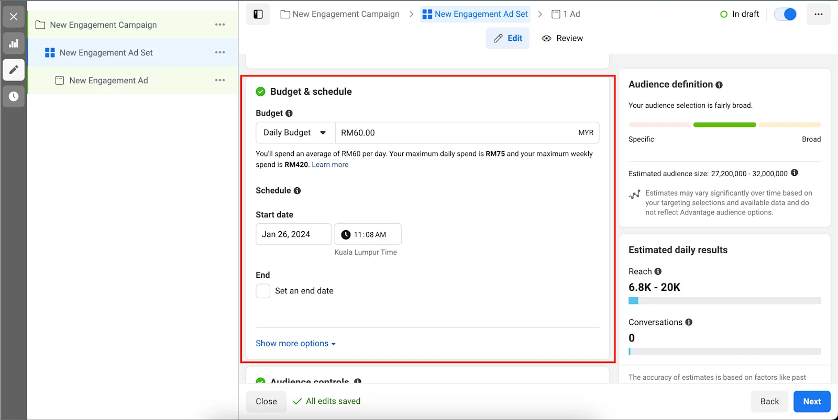
Task: Open options menu for New Engagement Ad Set
Action: point(220,52)
